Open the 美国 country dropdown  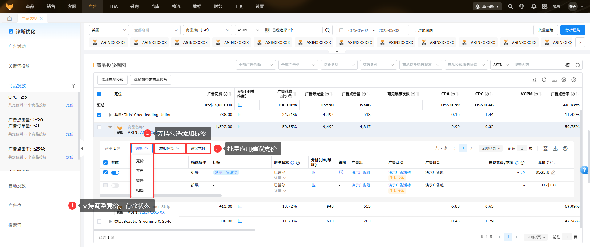click(109, 30)
